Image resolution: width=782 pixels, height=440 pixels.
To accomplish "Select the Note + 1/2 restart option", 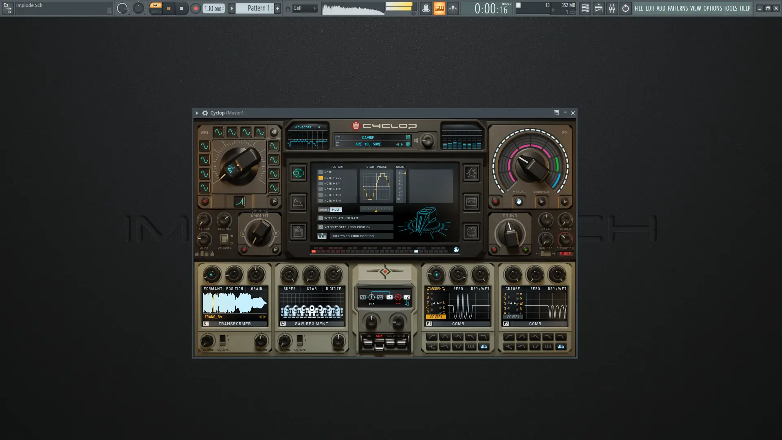I will (x=321, y=189).
